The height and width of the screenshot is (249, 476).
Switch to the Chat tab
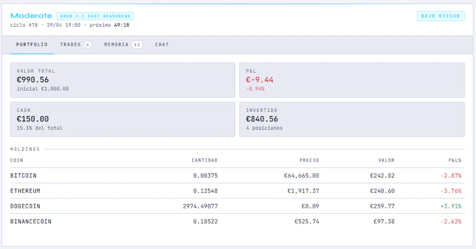point(162,45)
